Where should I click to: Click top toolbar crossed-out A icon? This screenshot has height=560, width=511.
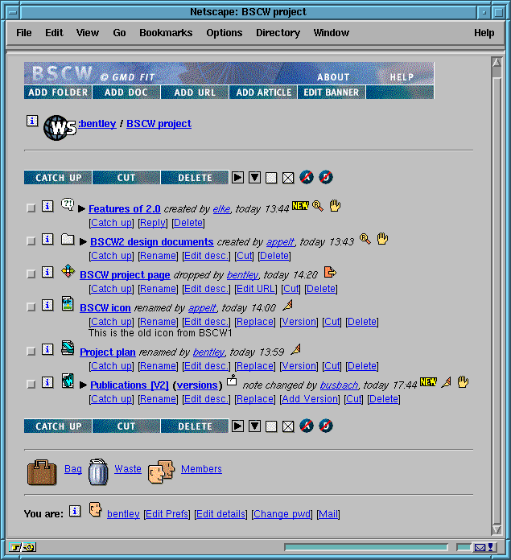[x=307, y=177]
